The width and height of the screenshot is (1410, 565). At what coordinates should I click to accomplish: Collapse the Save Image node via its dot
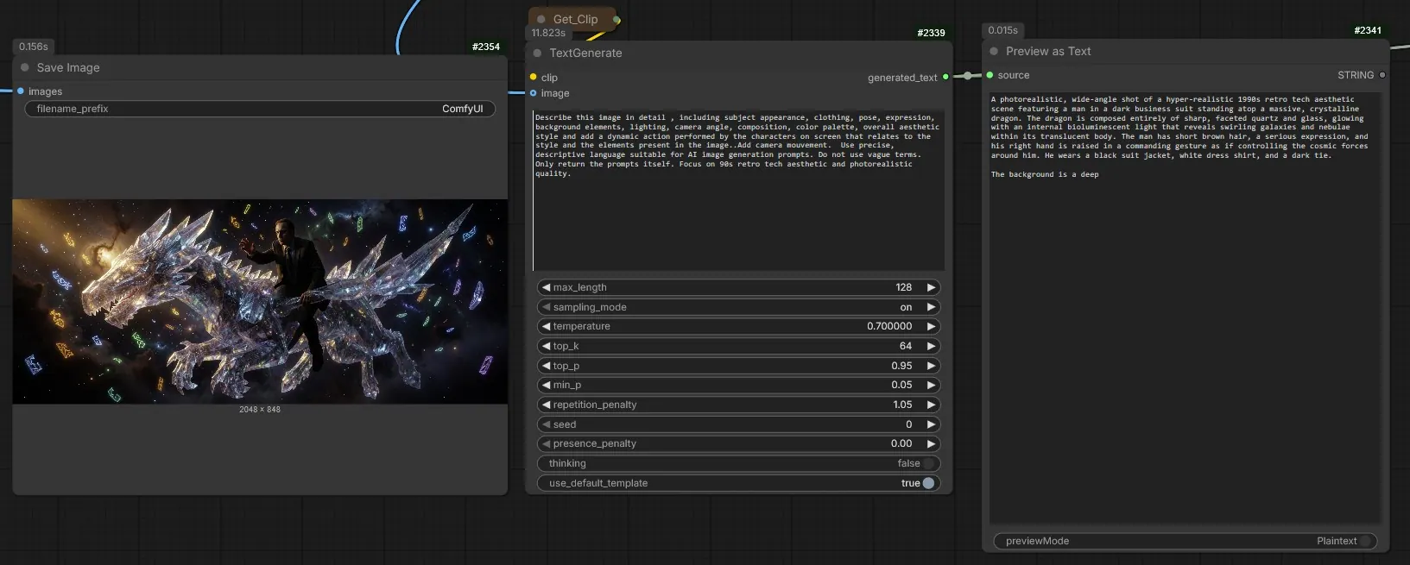[x=25, y=67]
